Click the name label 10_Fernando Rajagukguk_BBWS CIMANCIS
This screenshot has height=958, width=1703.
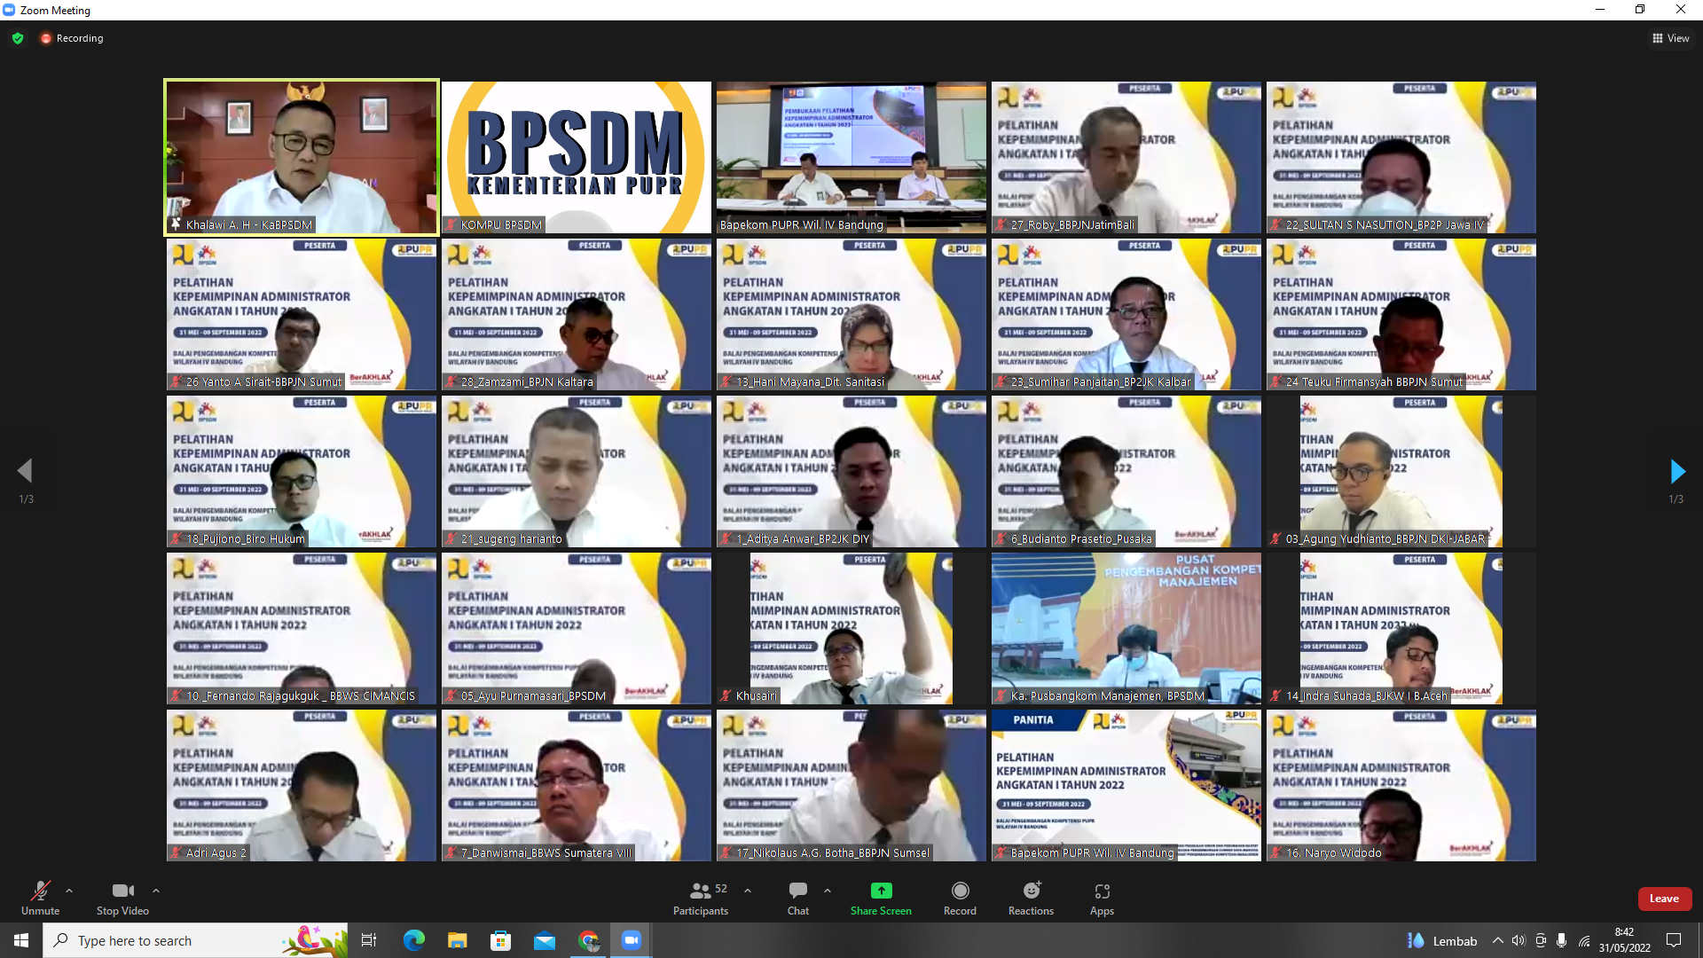300,696
